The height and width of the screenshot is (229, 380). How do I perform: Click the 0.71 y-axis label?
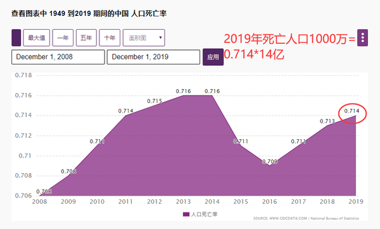coord(25,156)
